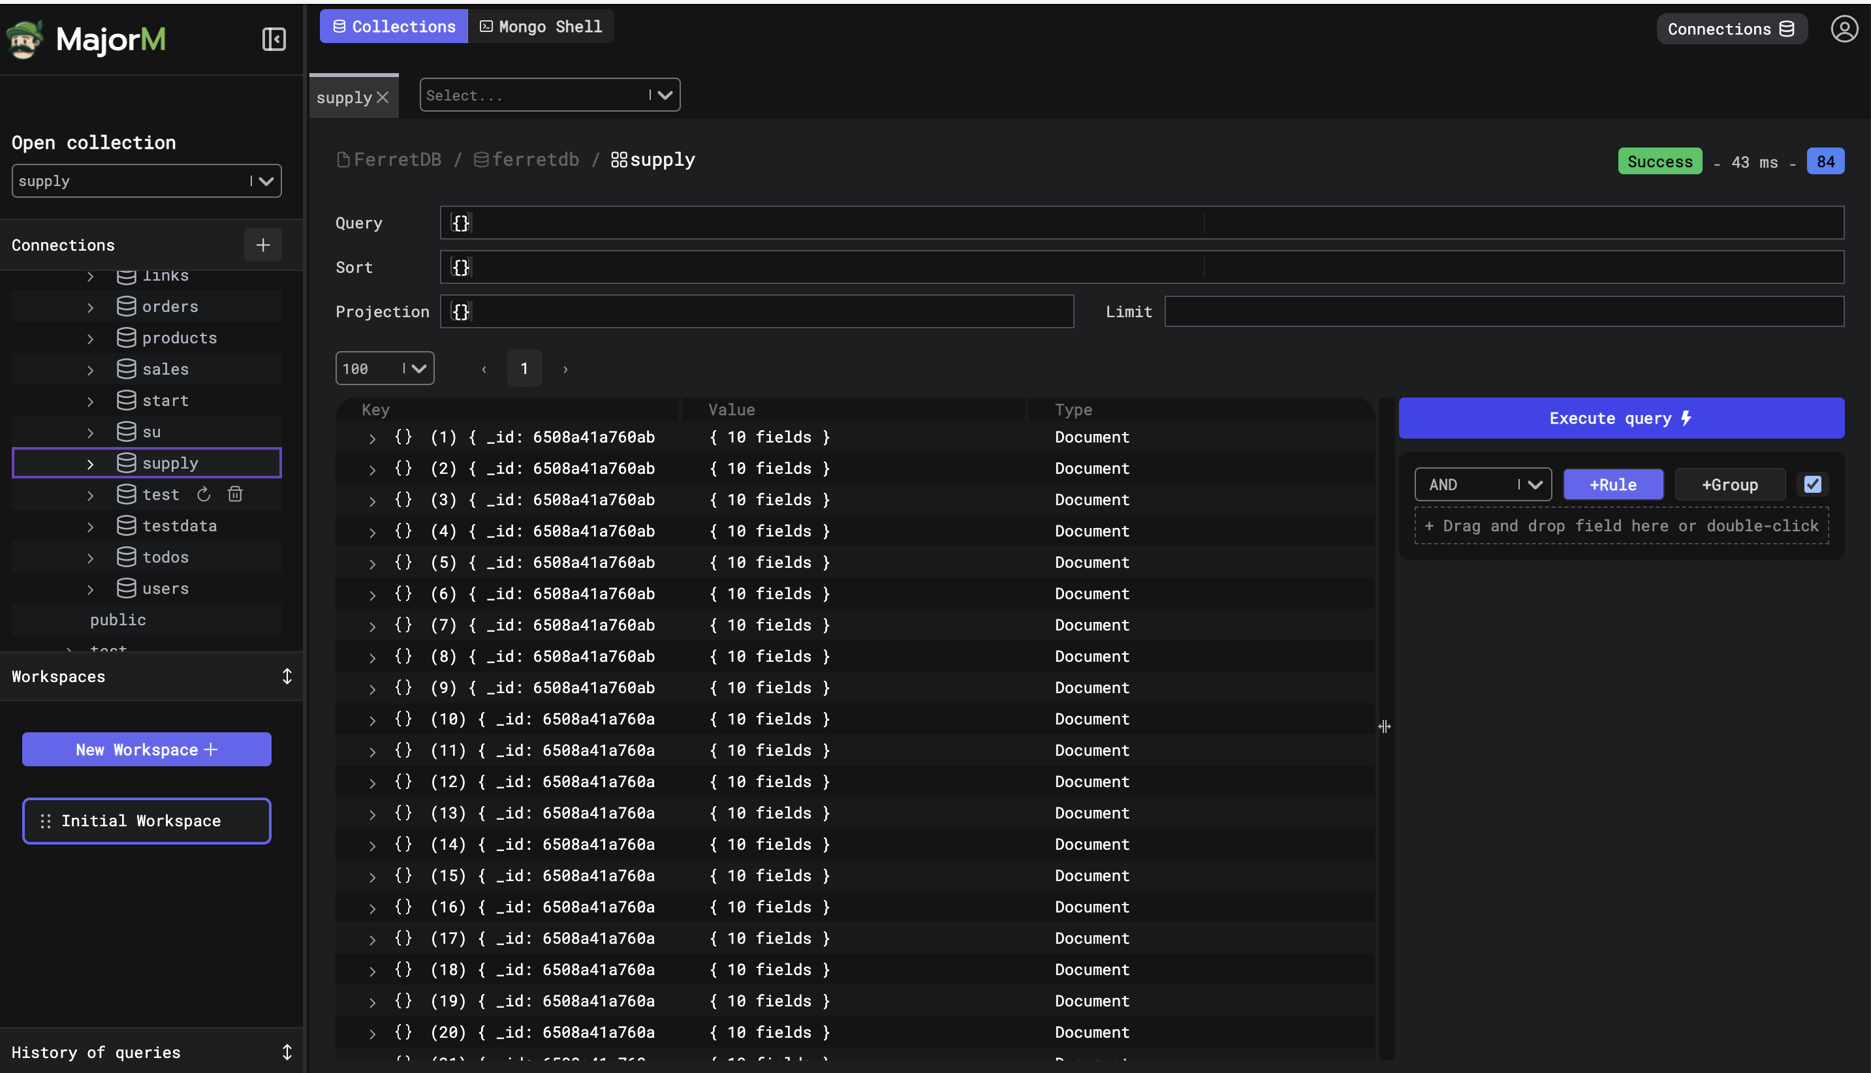This screenshot has width=1871, height=1073.
Task: Expand document (1) in the results list
Action: coord(372,438)
